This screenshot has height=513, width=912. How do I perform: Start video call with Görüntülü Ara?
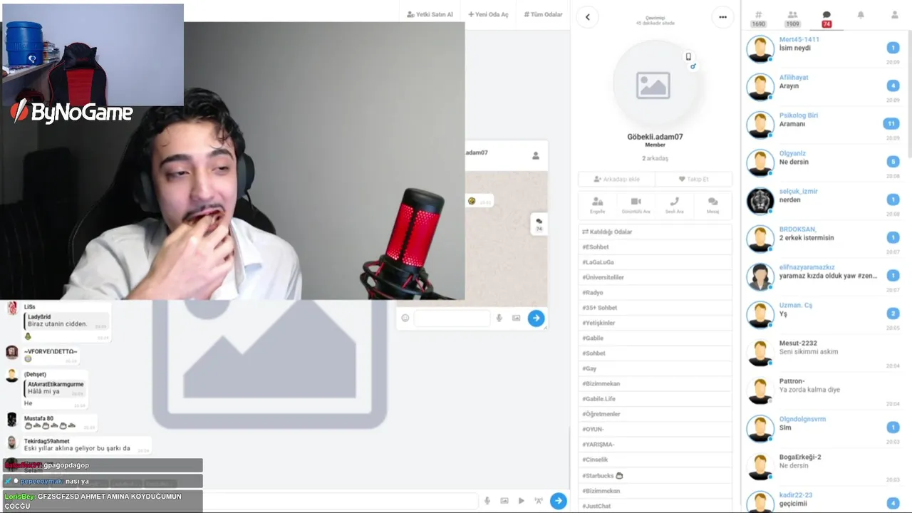click(x=636, y=205)
